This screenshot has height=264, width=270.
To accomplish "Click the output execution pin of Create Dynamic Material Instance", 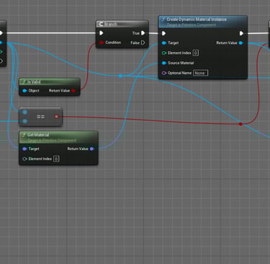I will [241, 33].
